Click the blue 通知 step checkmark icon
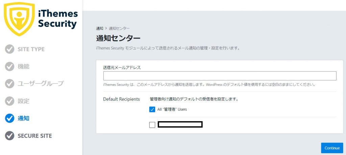Viewport: 346px width, 155px height. coord(9,119)
